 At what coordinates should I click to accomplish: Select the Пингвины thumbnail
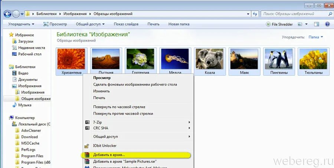[x=279, y=61]
